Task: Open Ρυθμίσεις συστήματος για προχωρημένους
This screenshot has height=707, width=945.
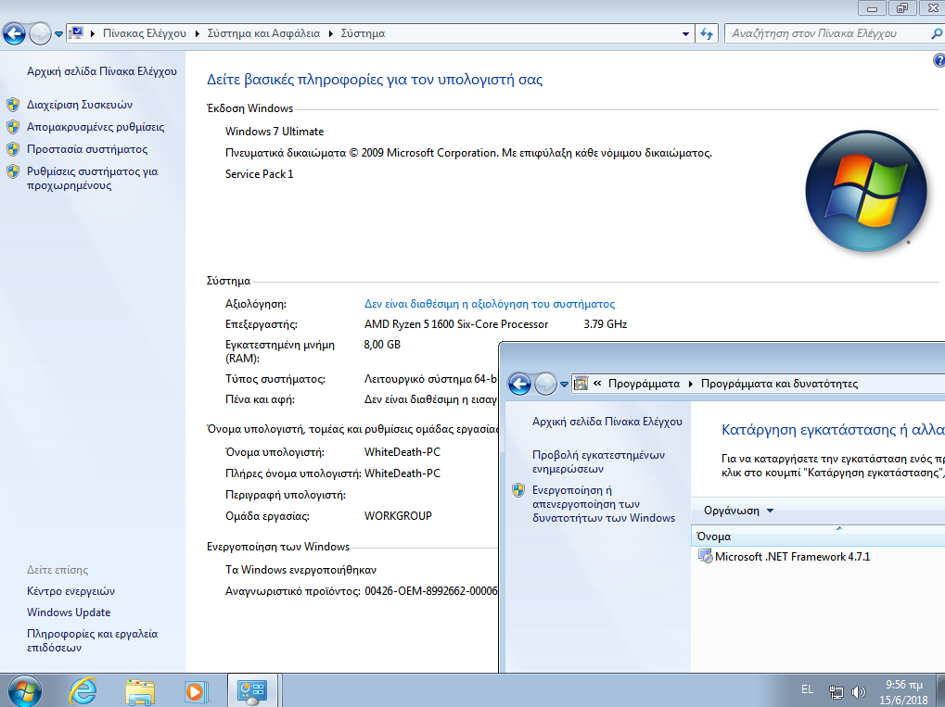Action: [92, 178]
